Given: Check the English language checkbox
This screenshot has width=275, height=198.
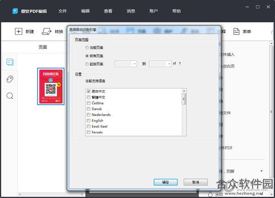Looking at the screenshot, I should (x=88, y=121).
